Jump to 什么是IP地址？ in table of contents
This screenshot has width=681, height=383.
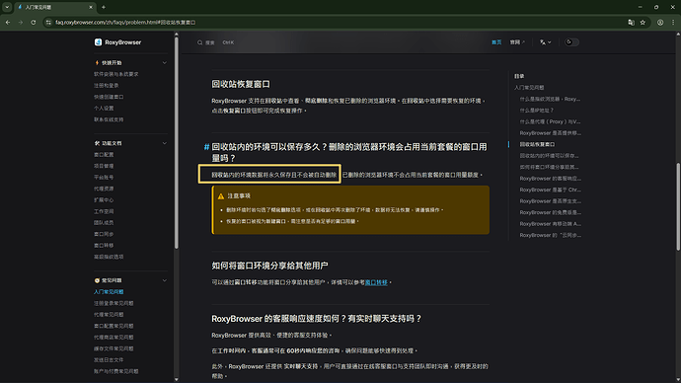click(x=537, y=111)
